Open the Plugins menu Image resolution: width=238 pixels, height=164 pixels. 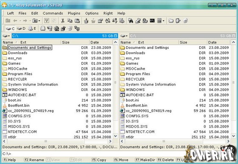pyautogui.click(x=74, y=13)
